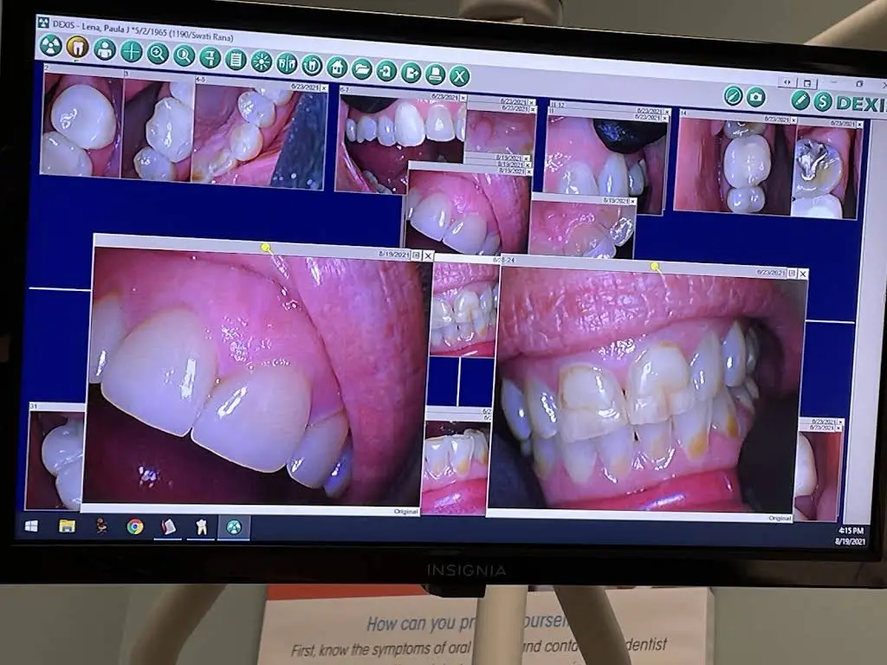887x665 pixels.
Task: Click the radiation X-ray toolbar icon
Action: tap(50, 46)
